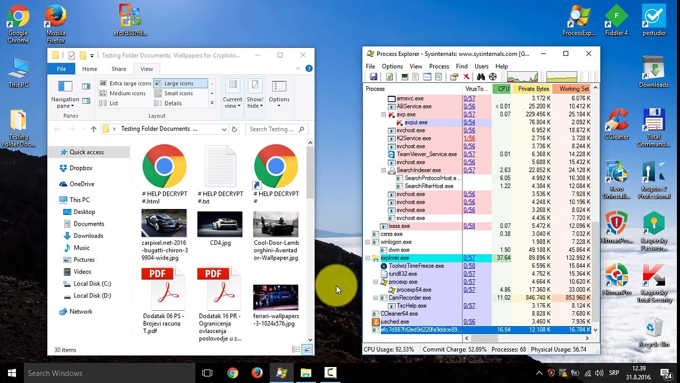Select CD4.jpg thumbnail

pyautogui.click(x=220, y=229)
